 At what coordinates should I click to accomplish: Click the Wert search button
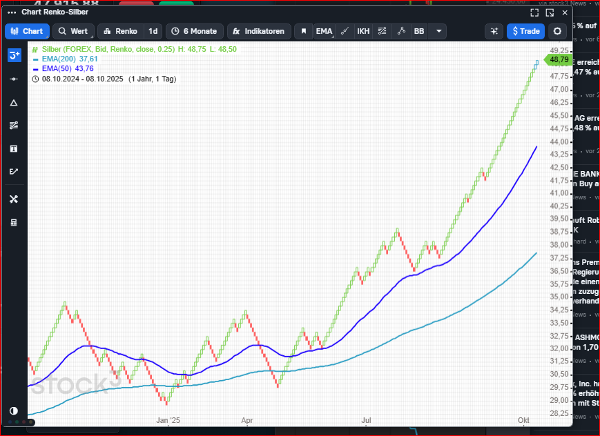click(72, 31)
